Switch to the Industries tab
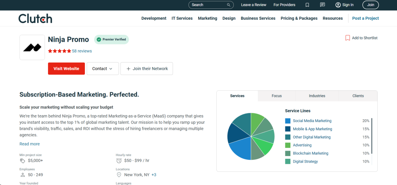397x185 pixels. [317, 96]
